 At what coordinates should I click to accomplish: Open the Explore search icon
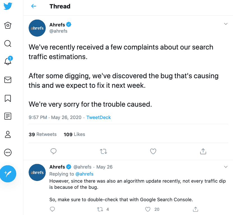click(8, 44)
